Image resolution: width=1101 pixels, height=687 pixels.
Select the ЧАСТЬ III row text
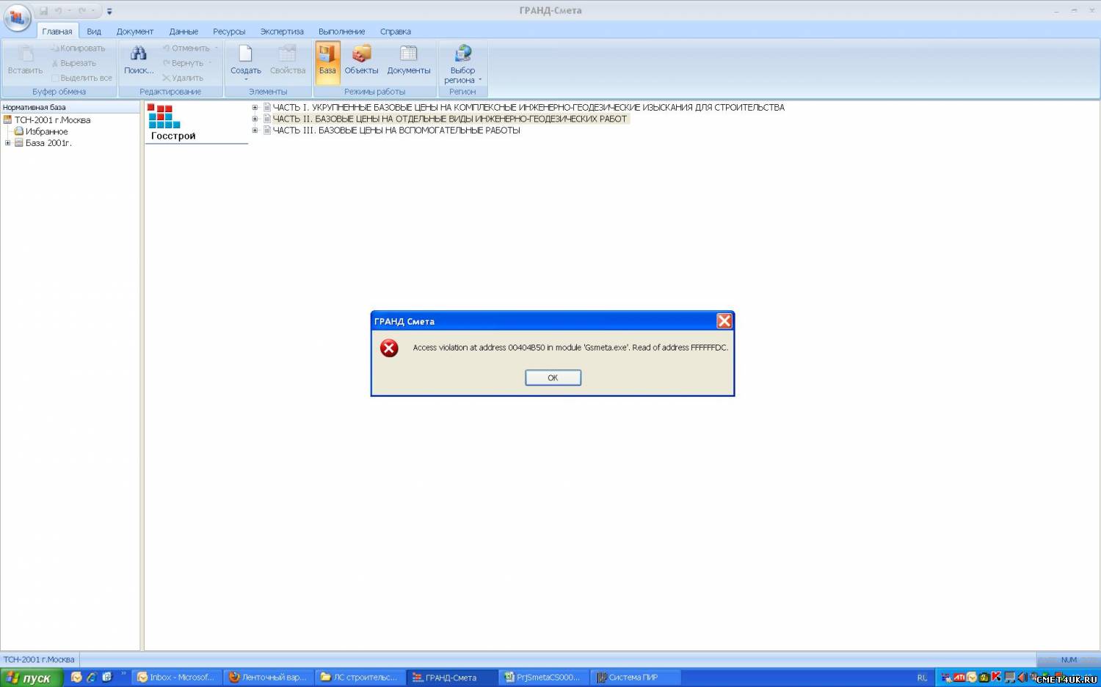396,131
